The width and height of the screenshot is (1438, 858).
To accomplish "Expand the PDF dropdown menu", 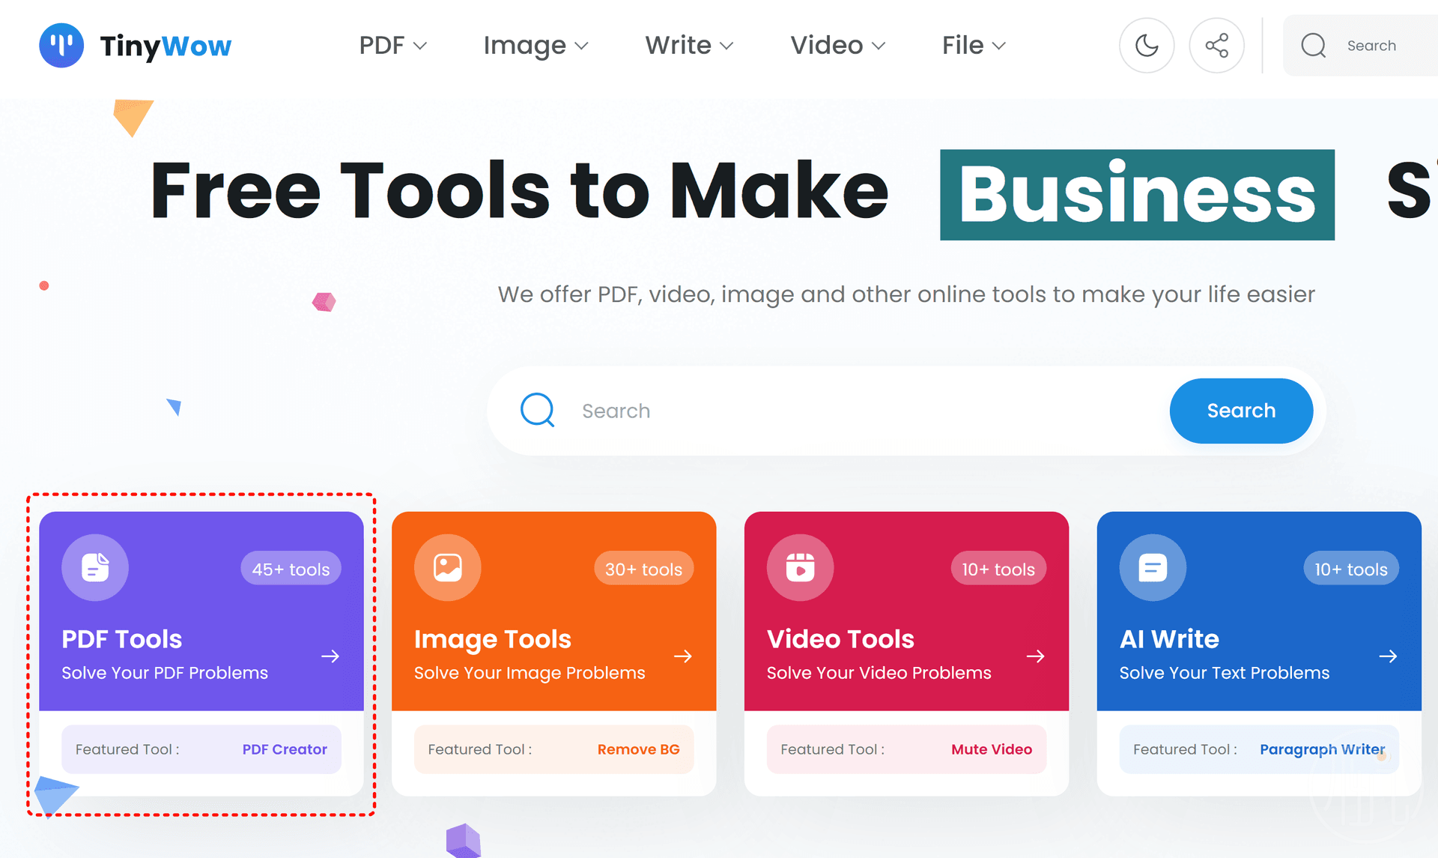I will coord(392,46).
